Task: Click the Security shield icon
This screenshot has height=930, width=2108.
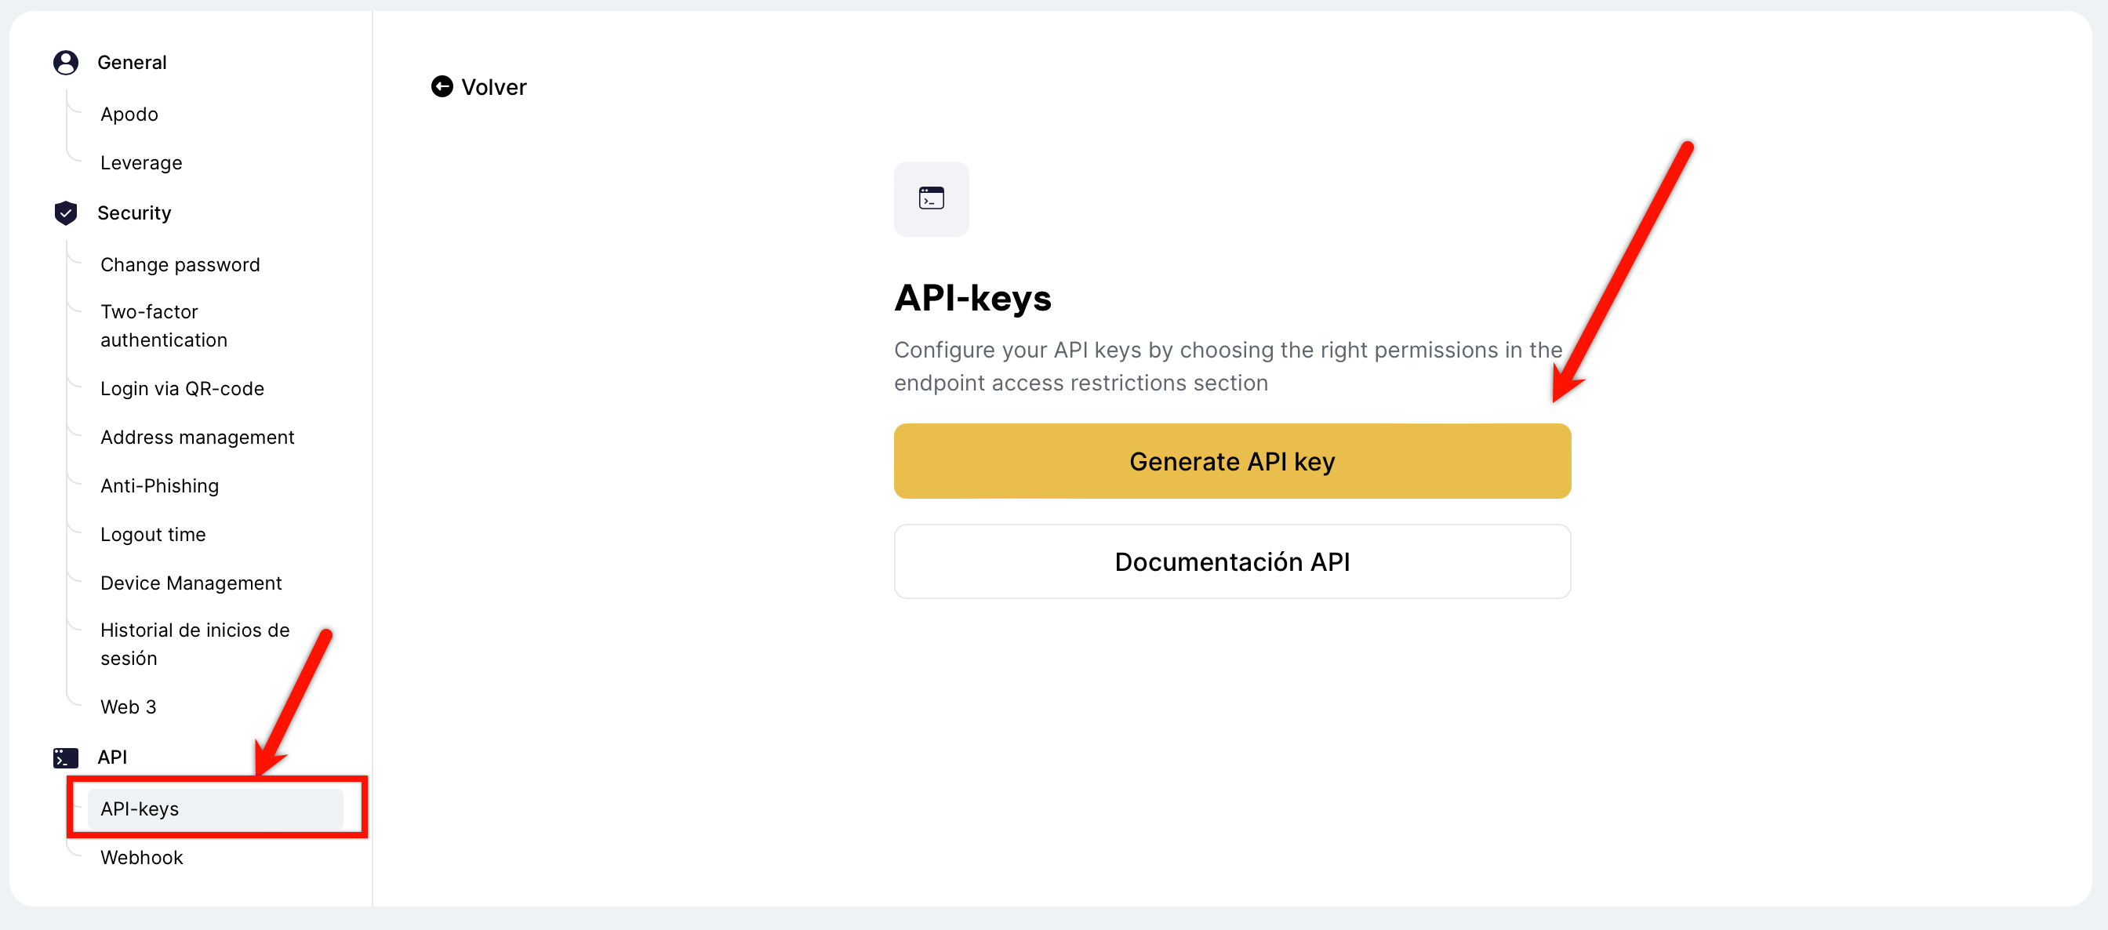Action: pos(65,213)
